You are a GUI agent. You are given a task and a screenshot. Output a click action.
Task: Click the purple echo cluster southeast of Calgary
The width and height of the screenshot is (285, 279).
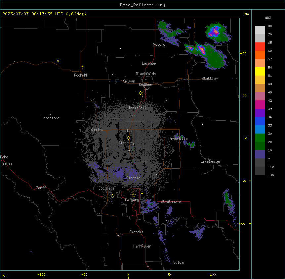[x=149, y=206]
